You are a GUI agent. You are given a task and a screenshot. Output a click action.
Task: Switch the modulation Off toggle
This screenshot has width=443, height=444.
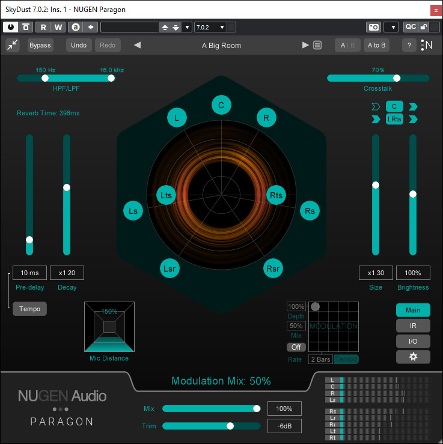click(296, 347)
